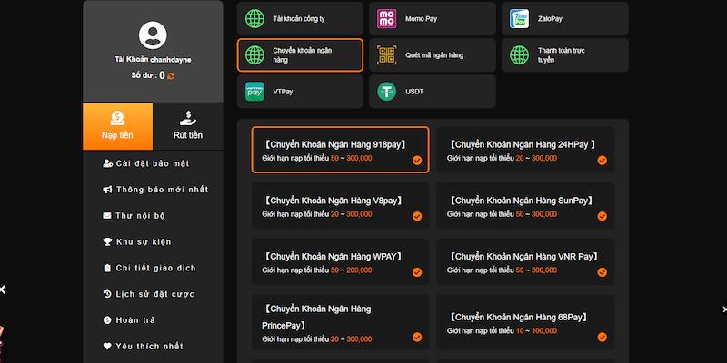Viewport: 727px width, 363px height.
Task: Click the Chuyển khoản ngân hàng globe icon
Action: coord(254,55)
